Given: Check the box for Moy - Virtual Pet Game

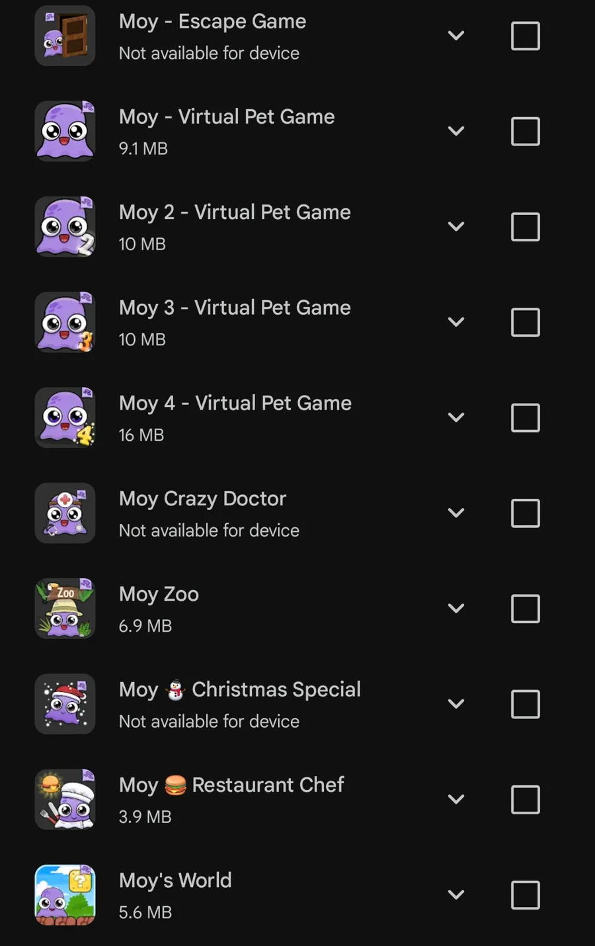Looking at the screenshot, I should 526,132.
